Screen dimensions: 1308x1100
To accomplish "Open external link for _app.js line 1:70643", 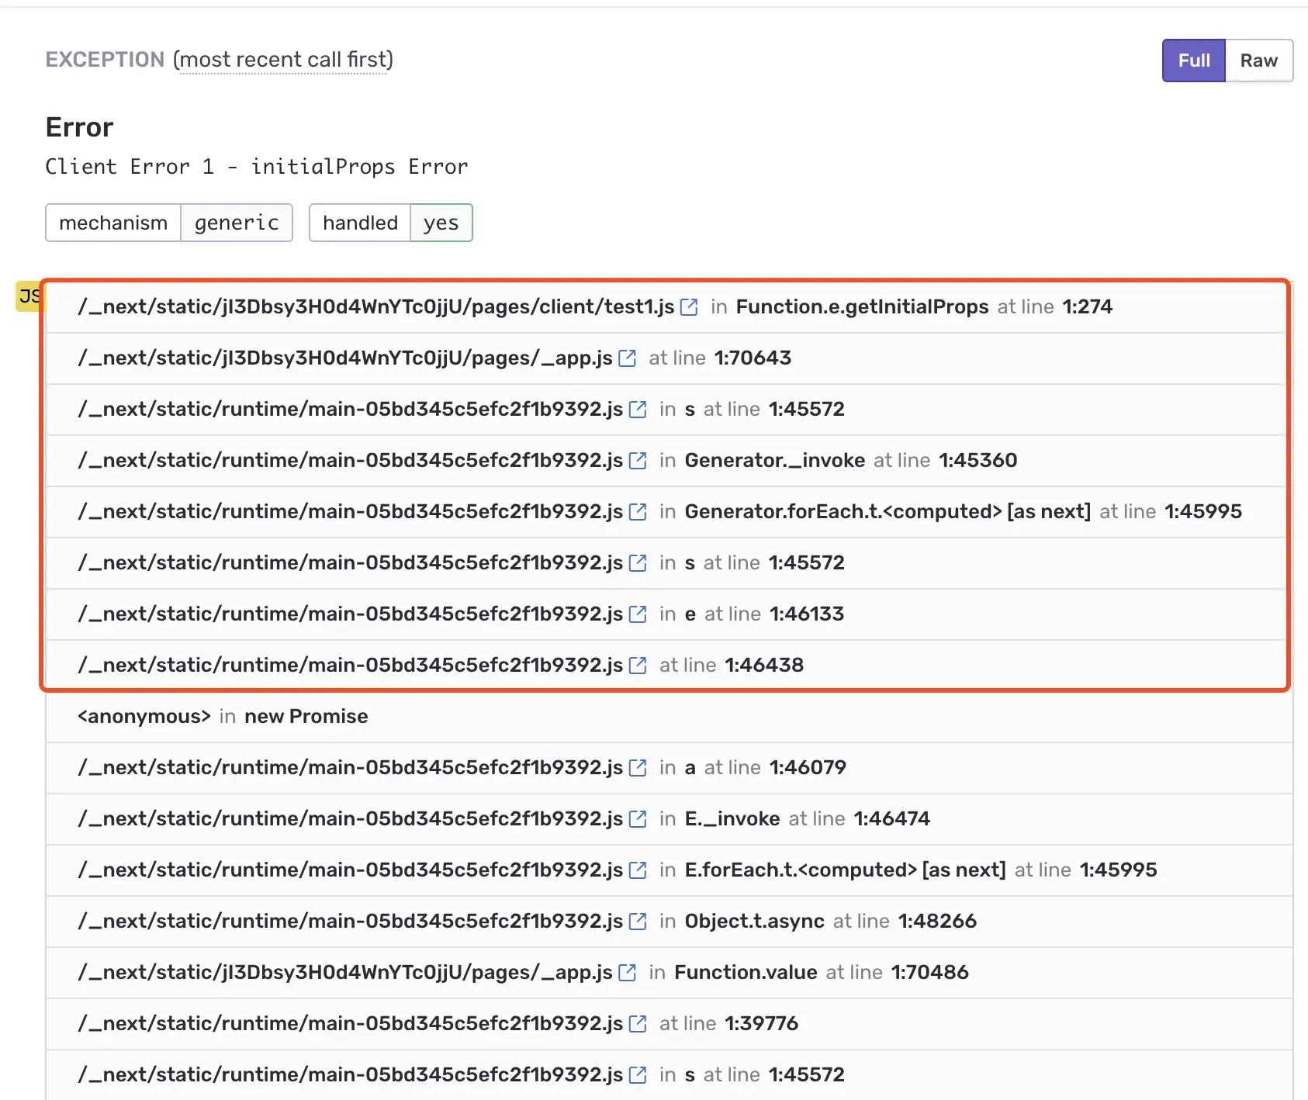I will coord(628,358).
